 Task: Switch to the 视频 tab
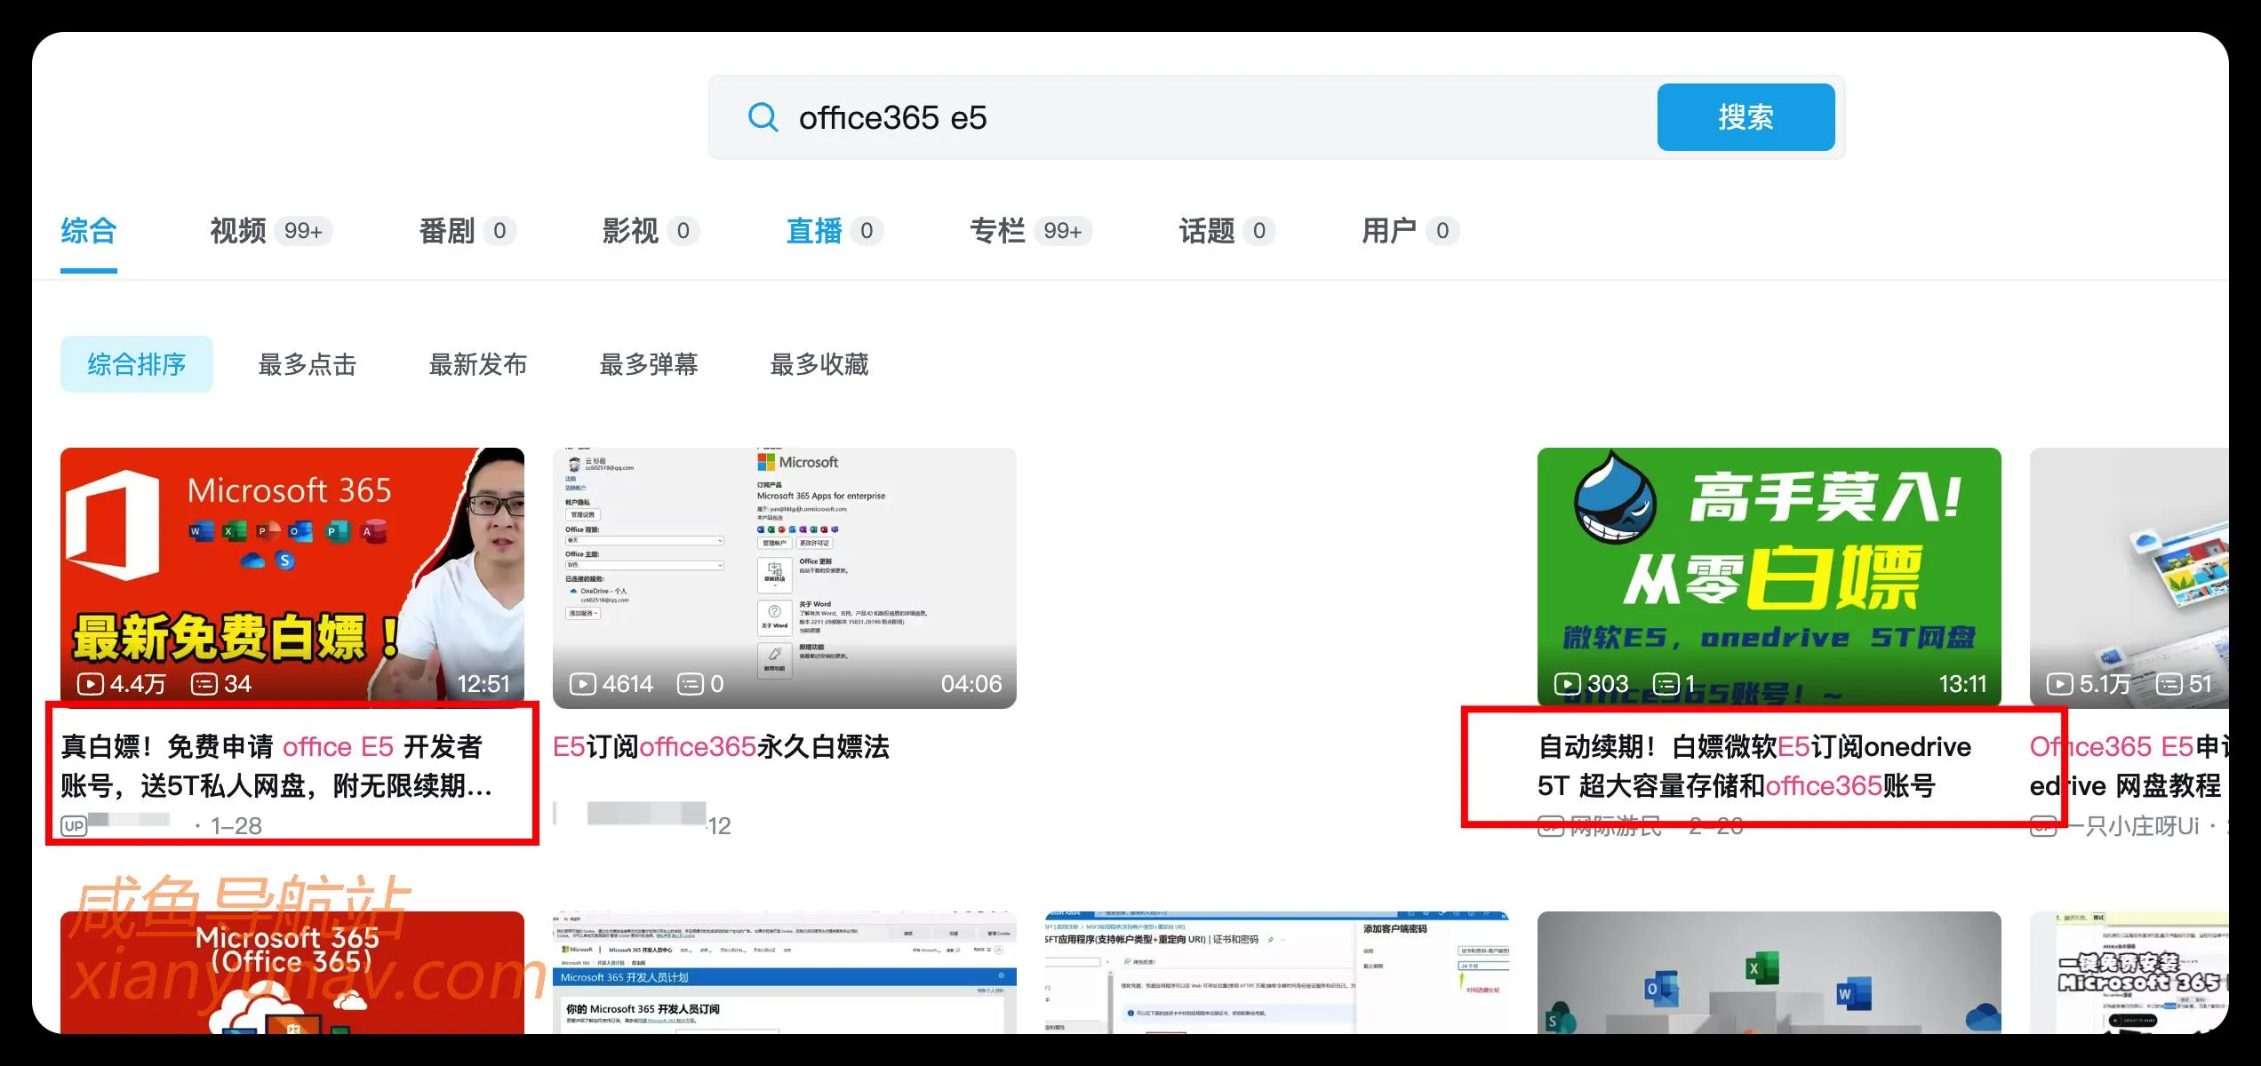tap(237, 231)
